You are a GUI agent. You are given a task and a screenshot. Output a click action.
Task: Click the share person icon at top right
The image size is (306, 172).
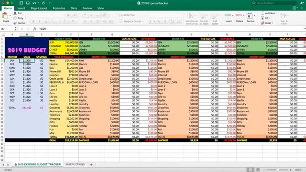pyautogui.click(x=302, y=3)
